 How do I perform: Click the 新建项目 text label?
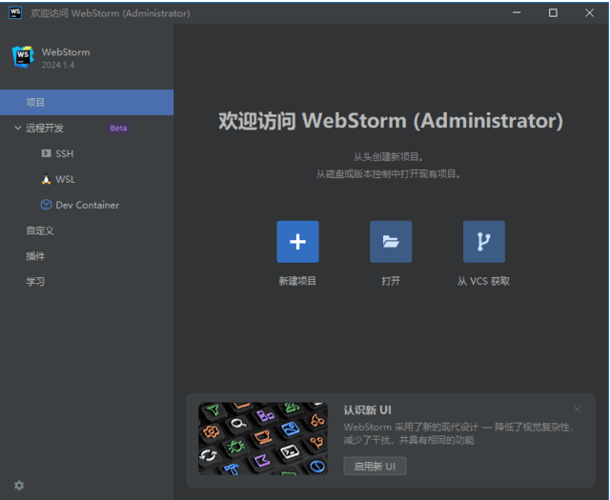coord(297,281)
